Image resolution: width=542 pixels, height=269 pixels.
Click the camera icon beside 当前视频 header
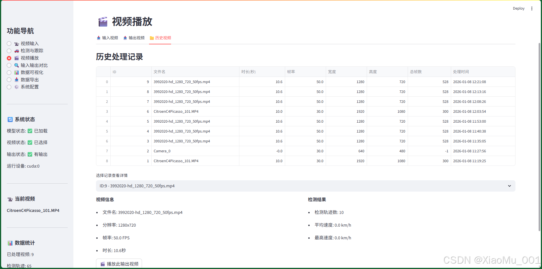coord(10,199)
